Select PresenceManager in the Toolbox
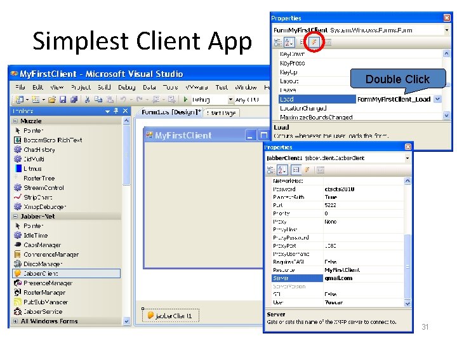 click(67, 283)
